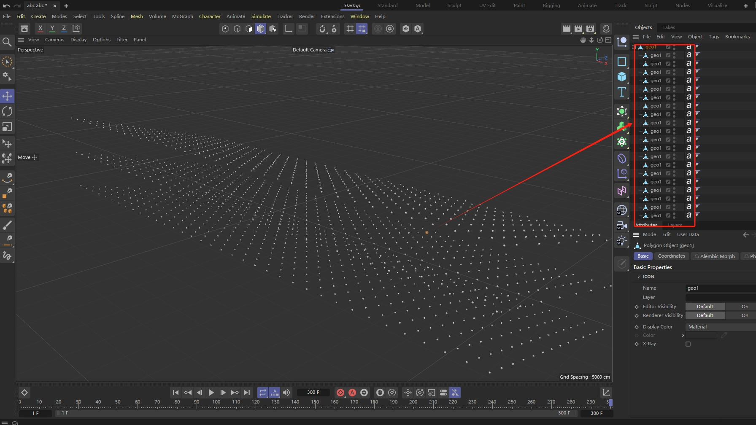Click Render View clapboard icon

[x=566, y=28]
